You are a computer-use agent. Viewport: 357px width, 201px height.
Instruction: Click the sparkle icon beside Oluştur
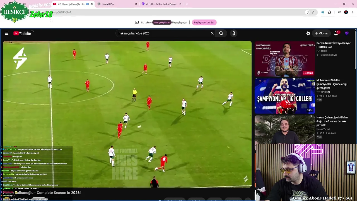[308, 33]
